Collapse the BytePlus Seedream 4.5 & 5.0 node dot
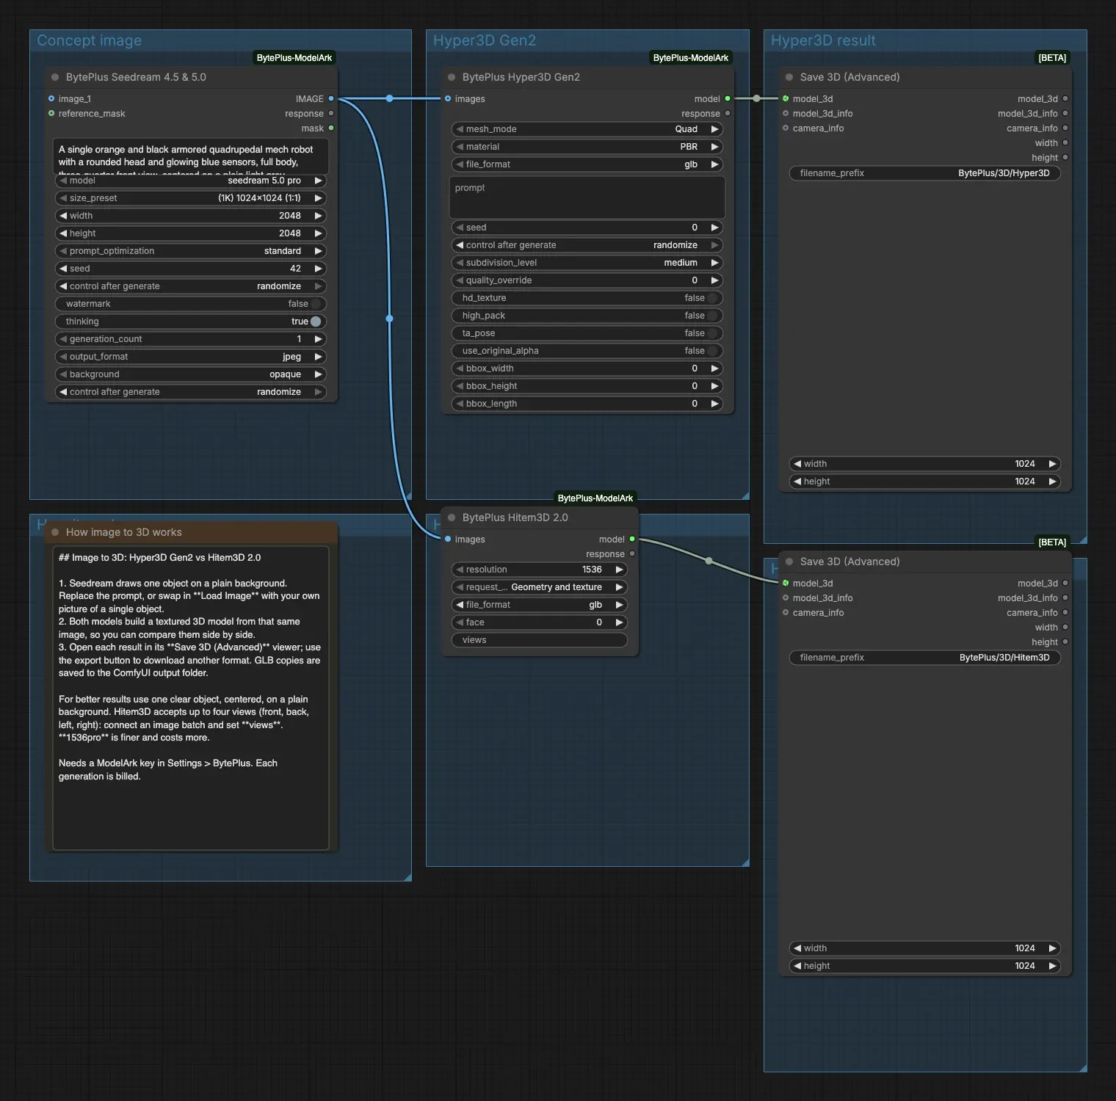Screen dimensions: 1116x1101 55,77
